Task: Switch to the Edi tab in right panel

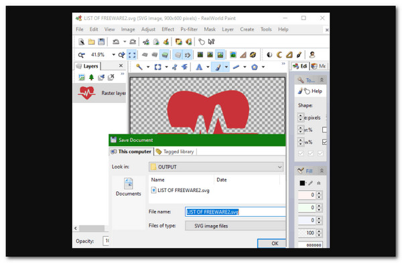Action: click(x=300, y=66)
